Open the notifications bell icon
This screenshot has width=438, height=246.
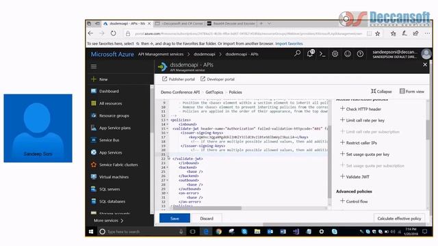(x=310, y=53)
